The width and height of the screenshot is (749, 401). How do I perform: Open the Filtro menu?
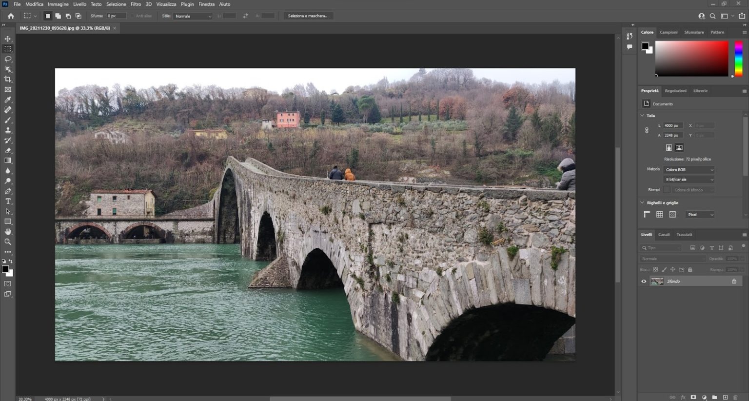point(136,4)
